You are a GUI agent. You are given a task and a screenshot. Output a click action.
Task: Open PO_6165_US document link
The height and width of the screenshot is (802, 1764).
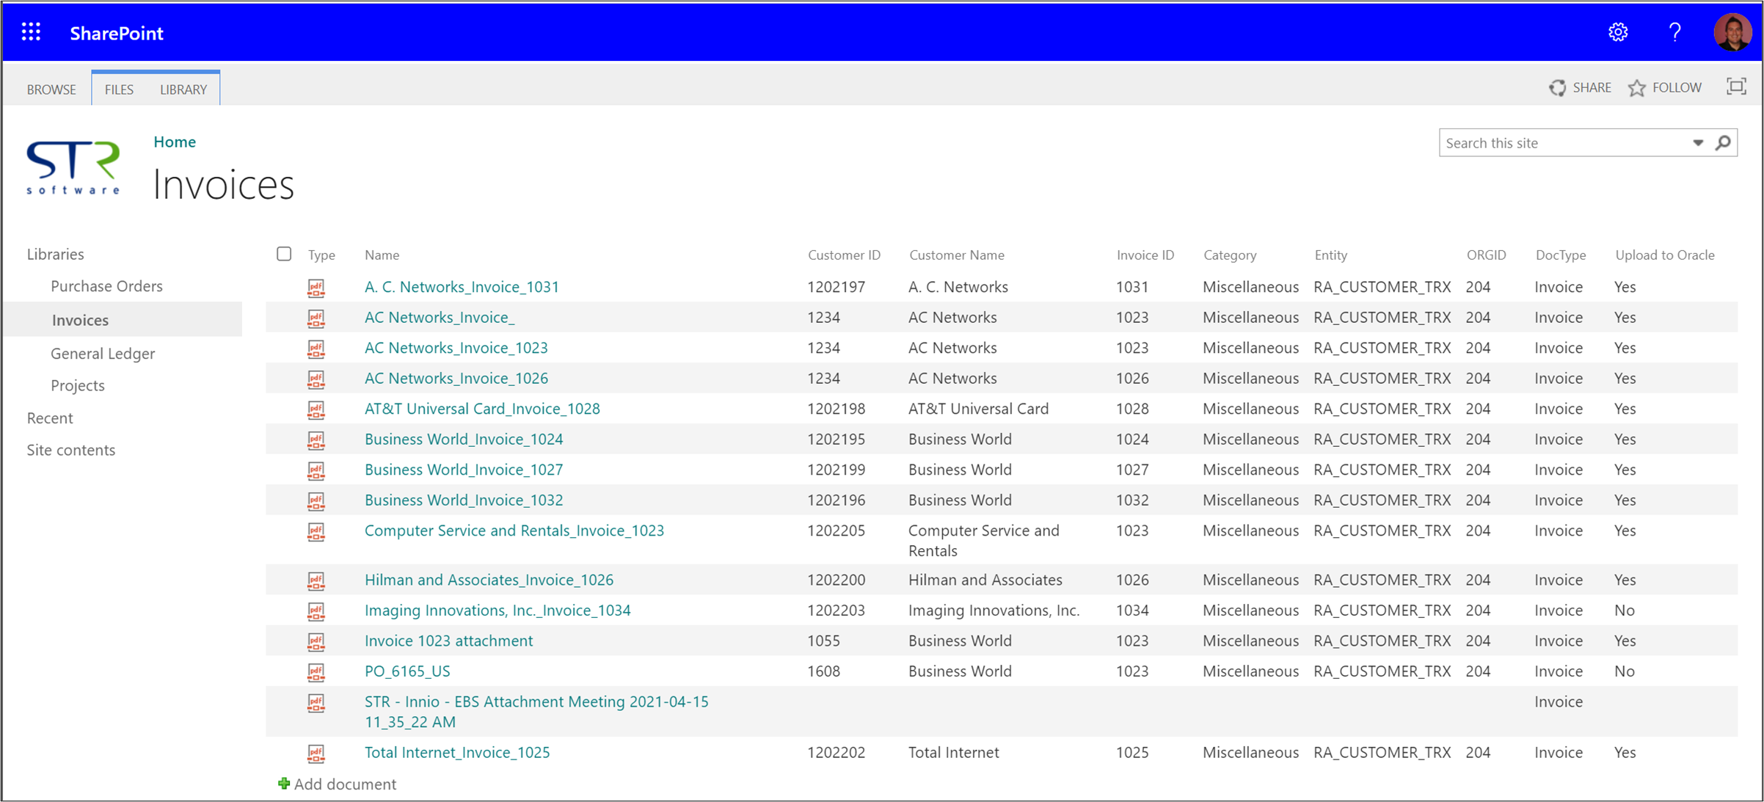click(407, 671)
